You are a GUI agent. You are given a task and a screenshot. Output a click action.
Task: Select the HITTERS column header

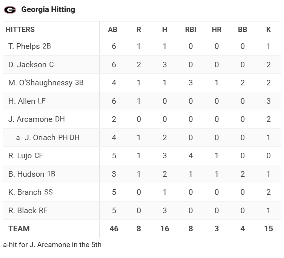20,29
